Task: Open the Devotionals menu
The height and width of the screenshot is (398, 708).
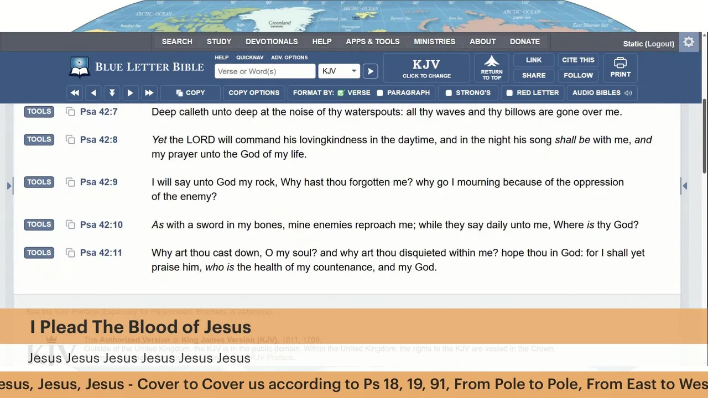Action: (x=272, y=41)
